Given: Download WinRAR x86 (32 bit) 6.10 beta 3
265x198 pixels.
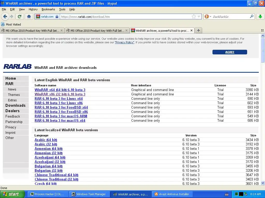Looking at the screenshot, I should coord(60,94).
